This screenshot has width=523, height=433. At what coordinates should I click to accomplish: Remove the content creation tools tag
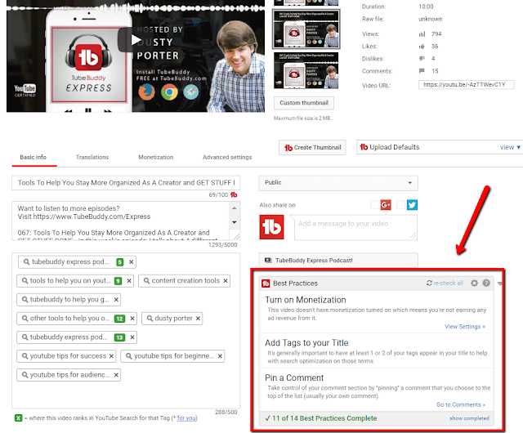click(x=226, y=281)
